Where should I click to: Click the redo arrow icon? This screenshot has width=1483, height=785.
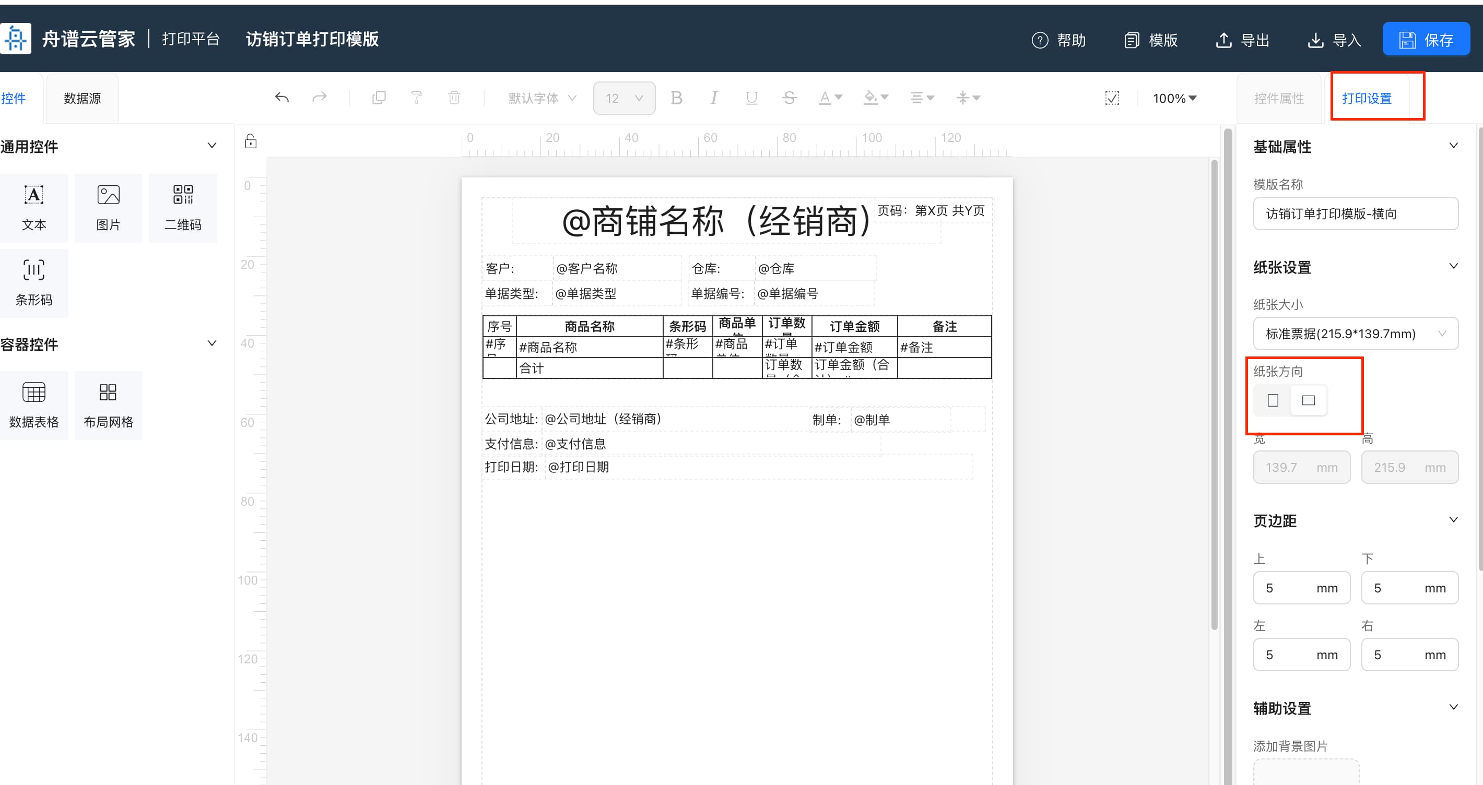pos(320,98)
